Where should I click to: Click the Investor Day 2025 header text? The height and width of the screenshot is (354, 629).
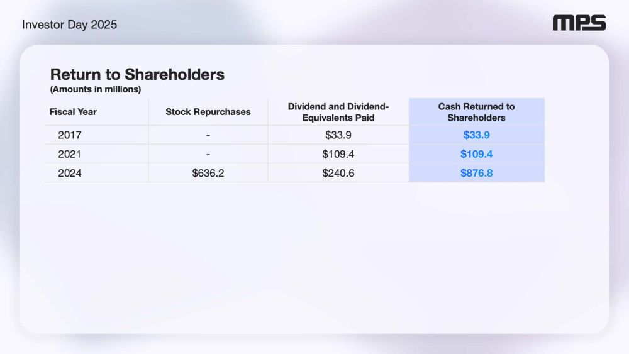(69, 25)
